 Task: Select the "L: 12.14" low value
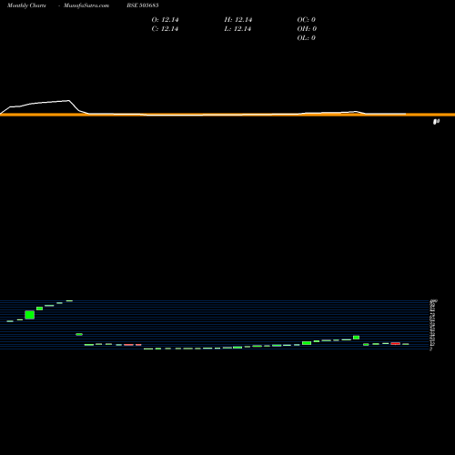point(238,29)
